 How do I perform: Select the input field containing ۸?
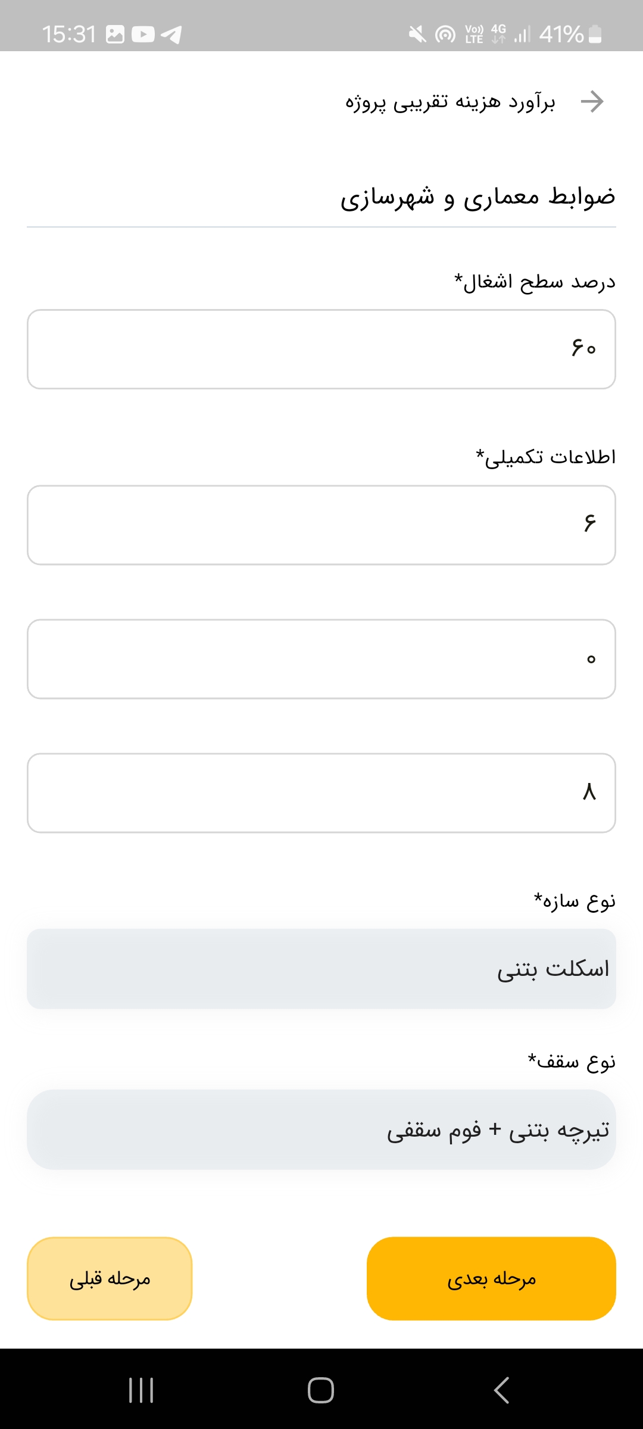click(321, 793)
